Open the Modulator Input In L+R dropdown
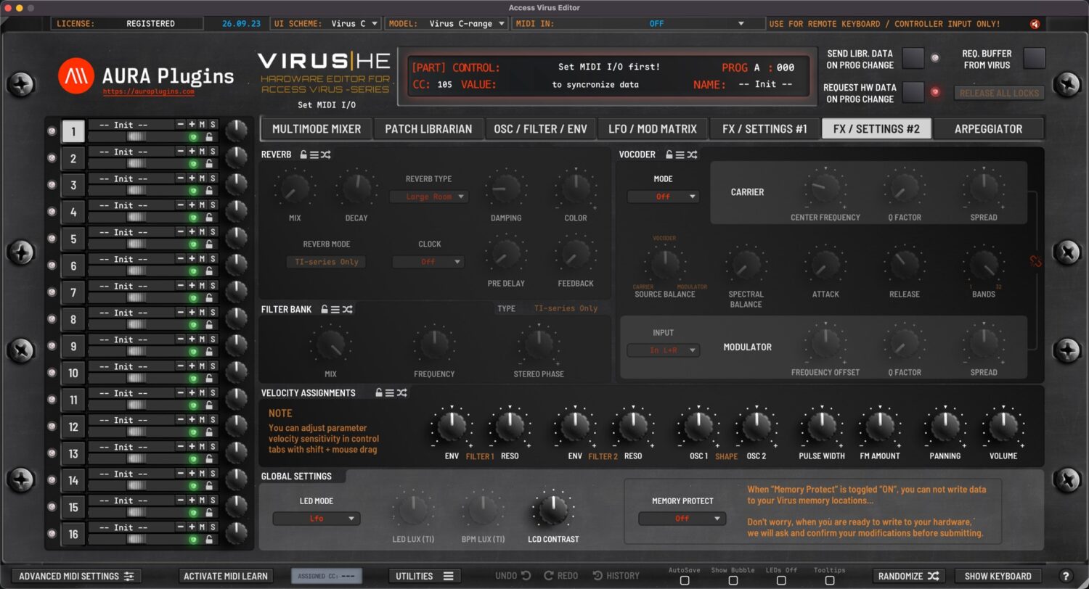The width and height of the screenshot is (1089, 589). coord(663,350)
